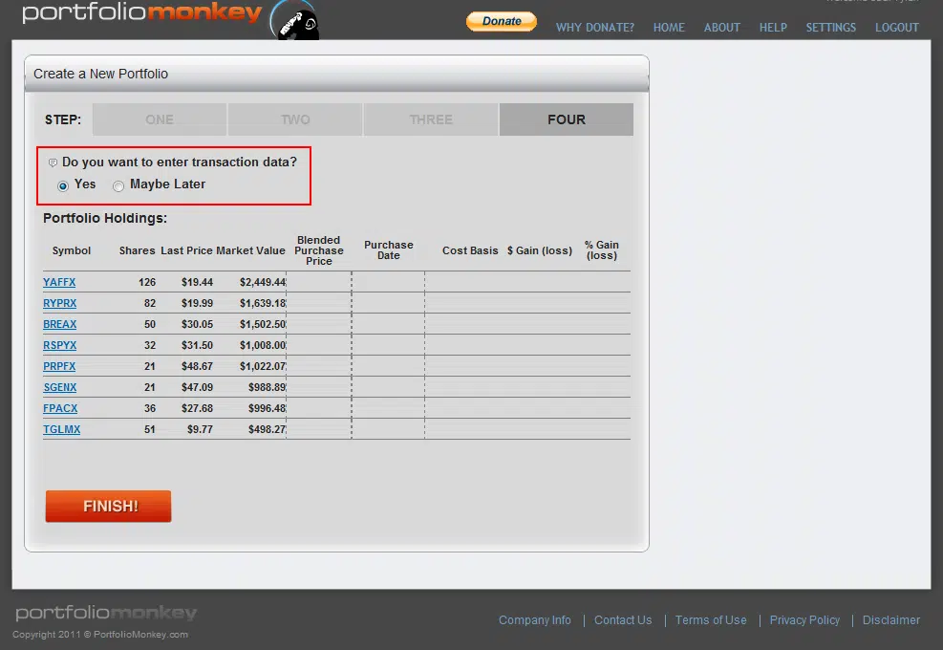Click the red FINISH! button
This screenshot has width=943, height=650.
109,507
